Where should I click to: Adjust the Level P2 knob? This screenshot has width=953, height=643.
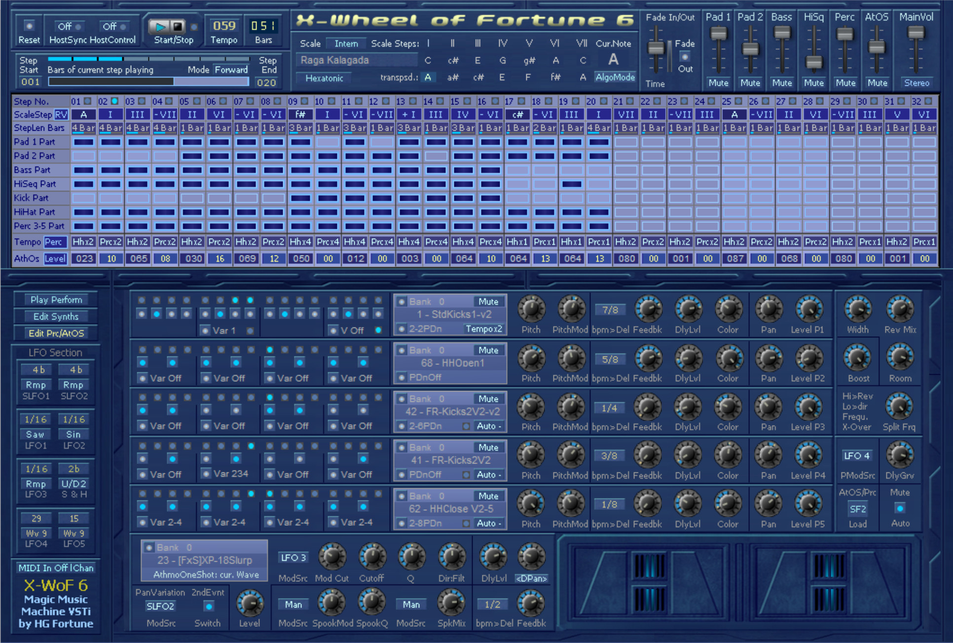(x=808, y=357)
